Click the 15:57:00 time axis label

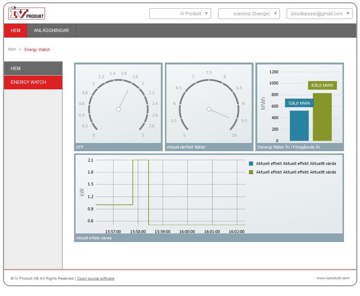(x=113, y=232)
